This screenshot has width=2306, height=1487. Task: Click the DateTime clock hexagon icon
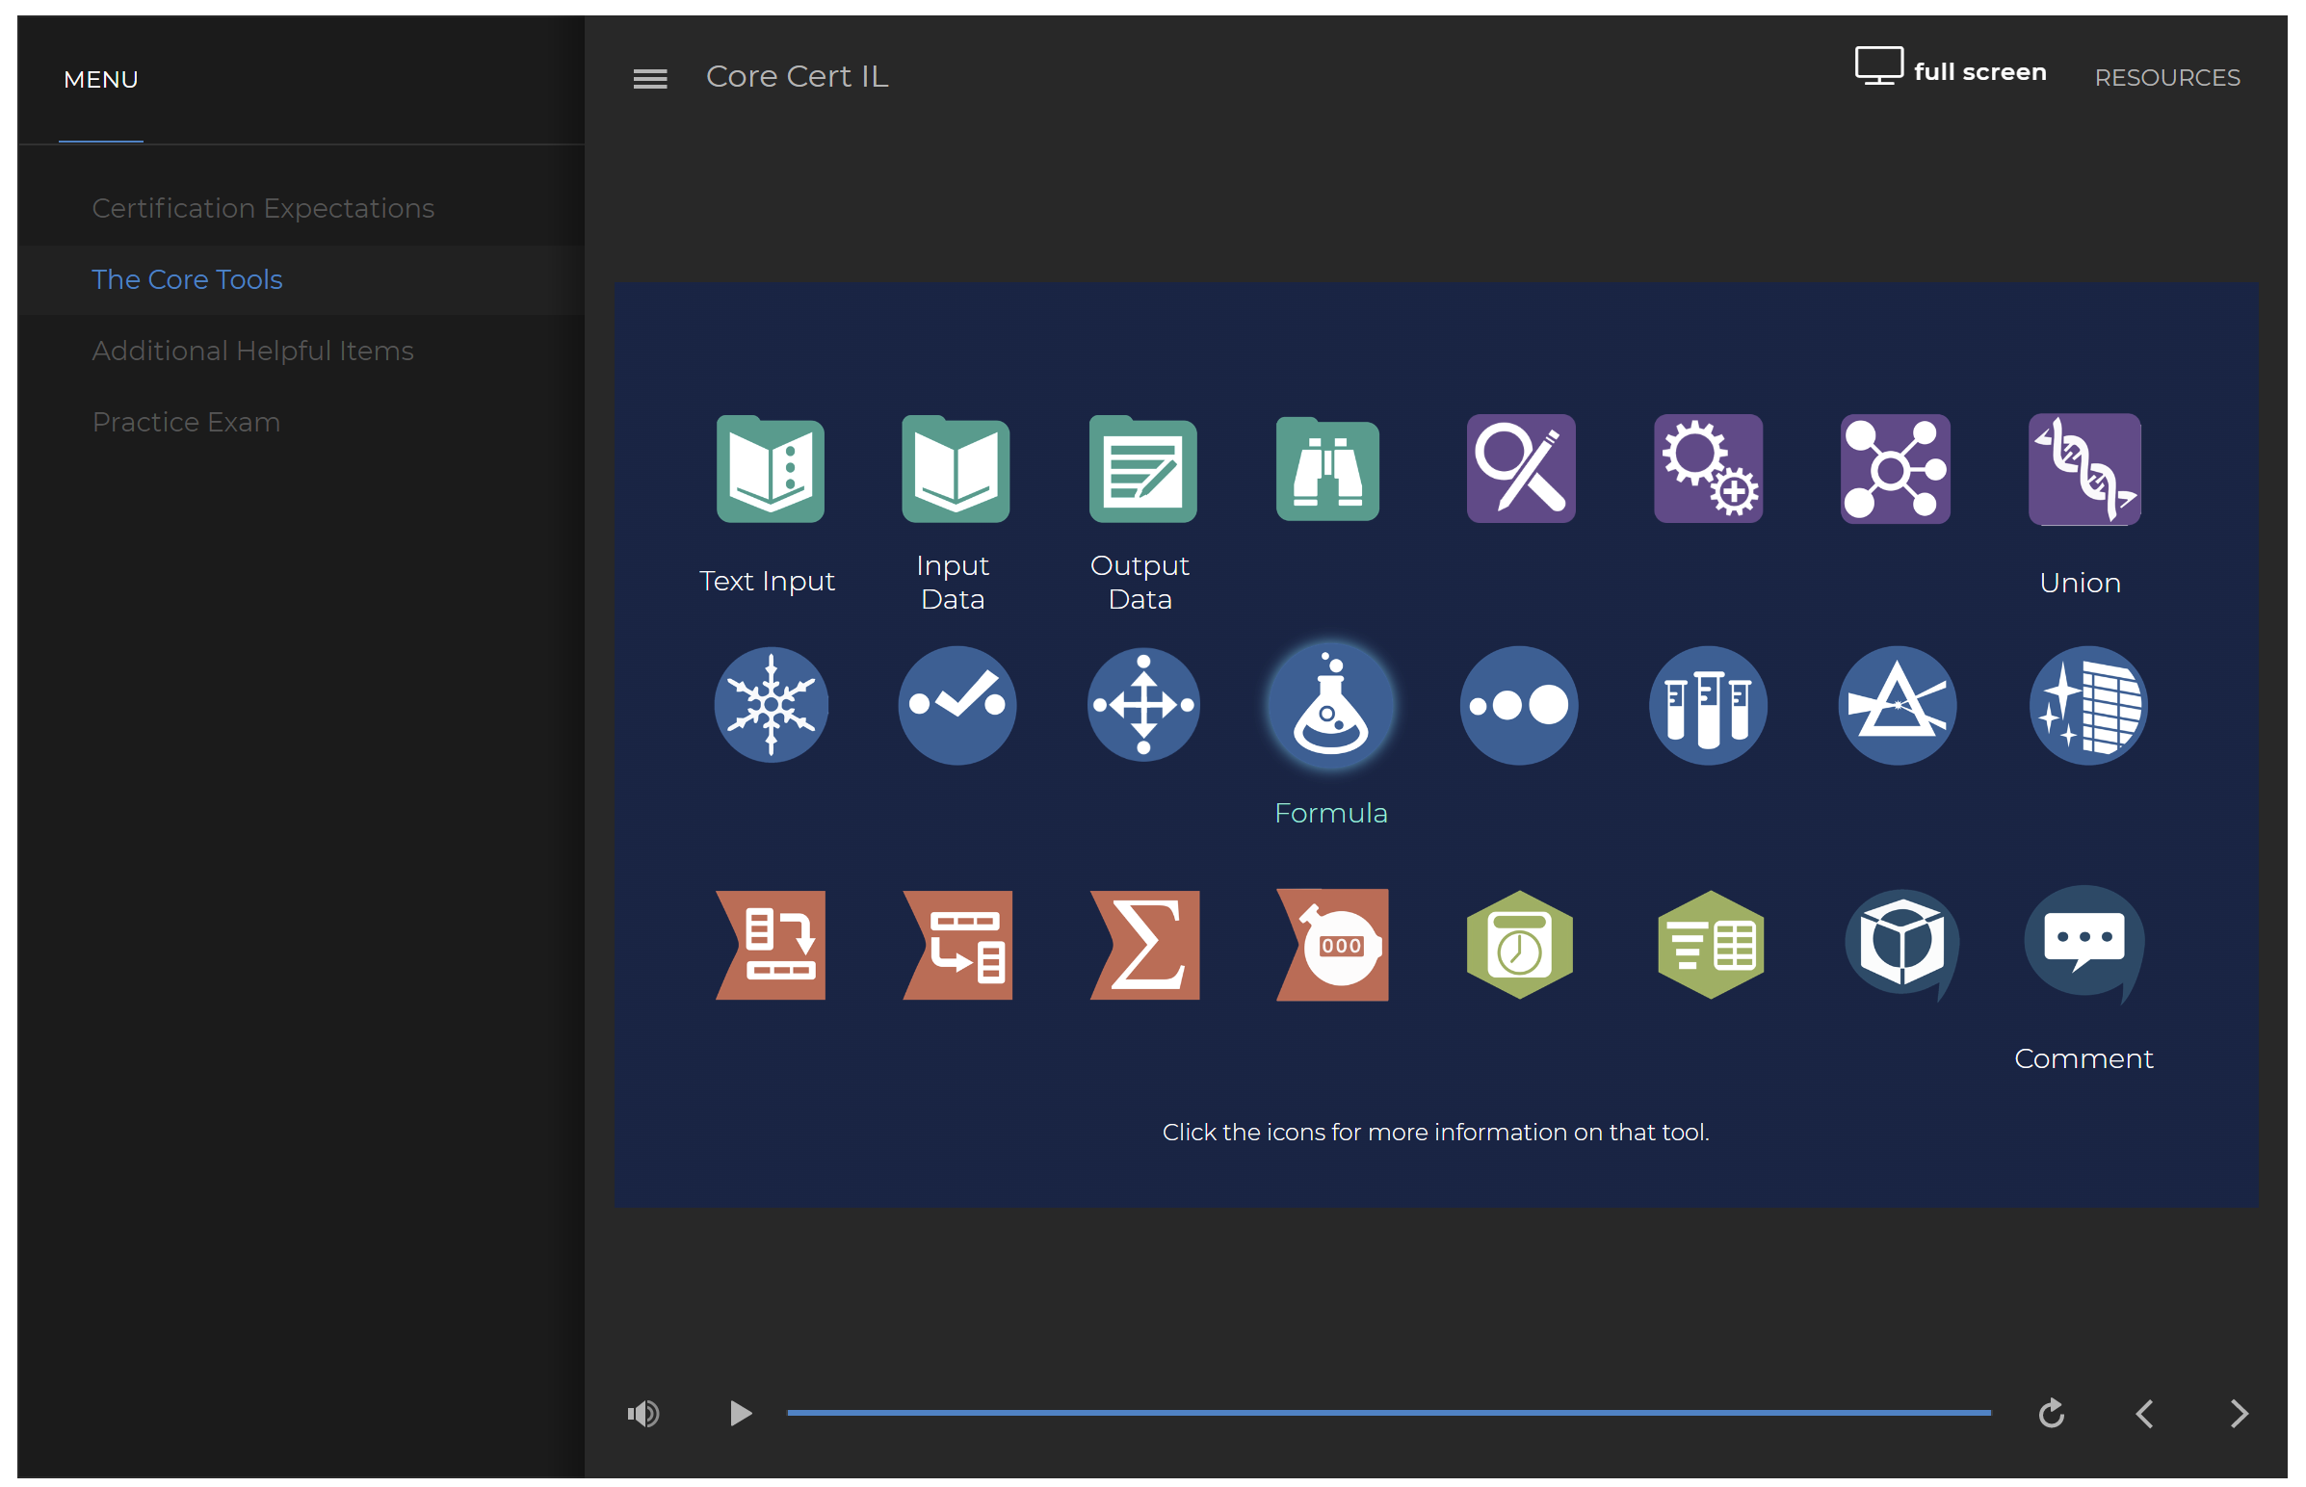1519,945
